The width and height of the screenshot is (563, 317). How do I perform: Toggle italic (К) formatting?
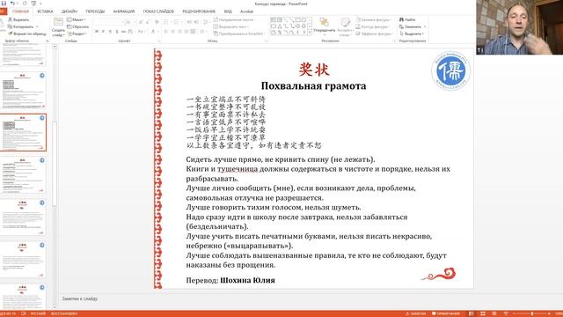[x=103, y=32]
